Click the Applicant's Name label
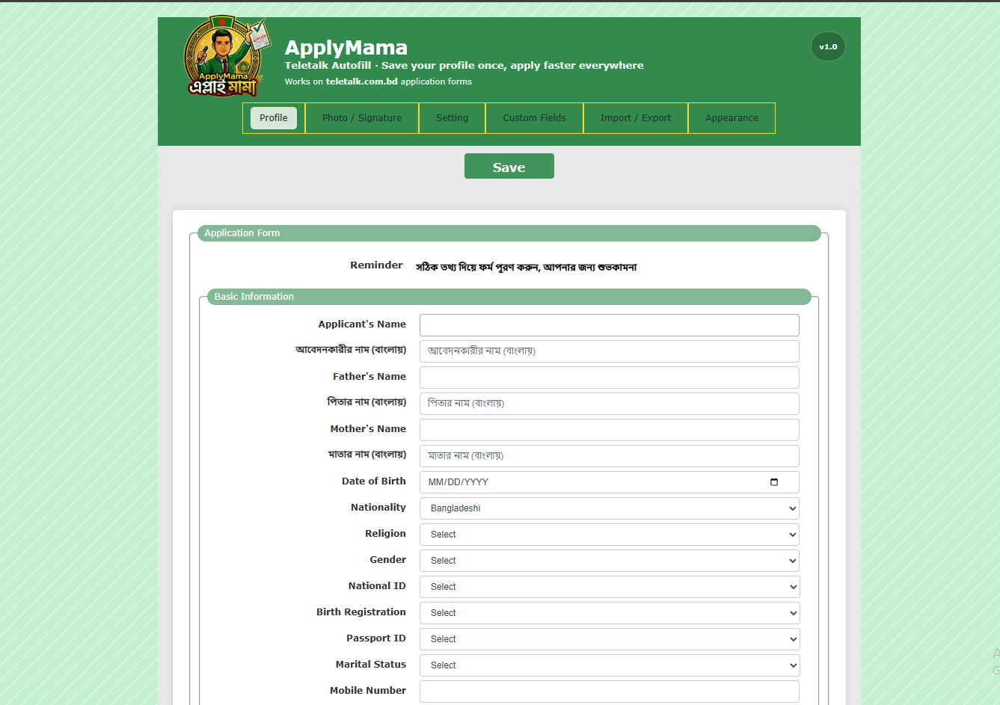The height and width of the screenshot is (705, 1000). click(362, 324)
